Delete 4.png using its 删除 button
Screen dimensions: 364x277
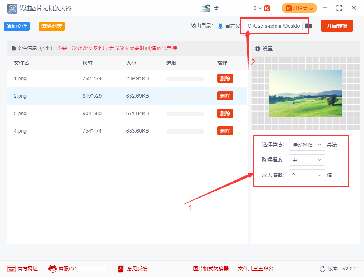225,131
